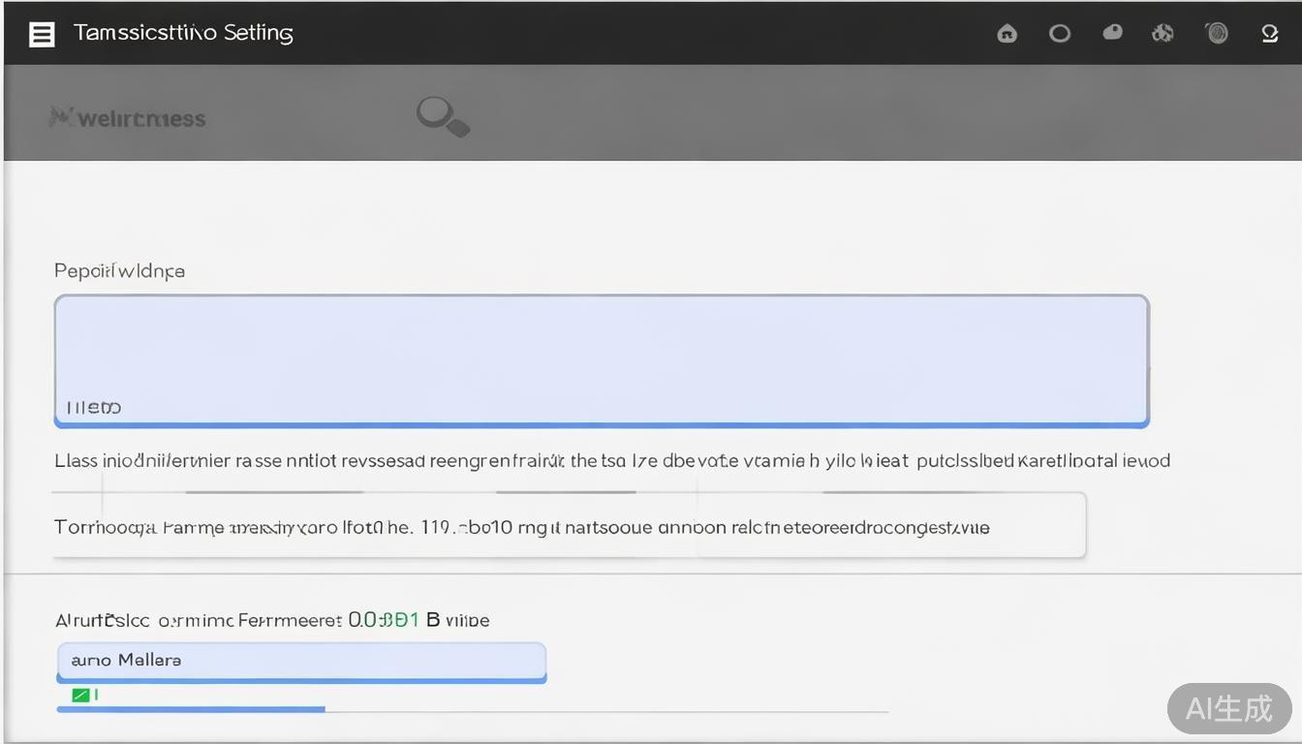Click the 'aurno Mallera' input field
The width and height of the screenshot is (1302, 744).
pos(301,661)
